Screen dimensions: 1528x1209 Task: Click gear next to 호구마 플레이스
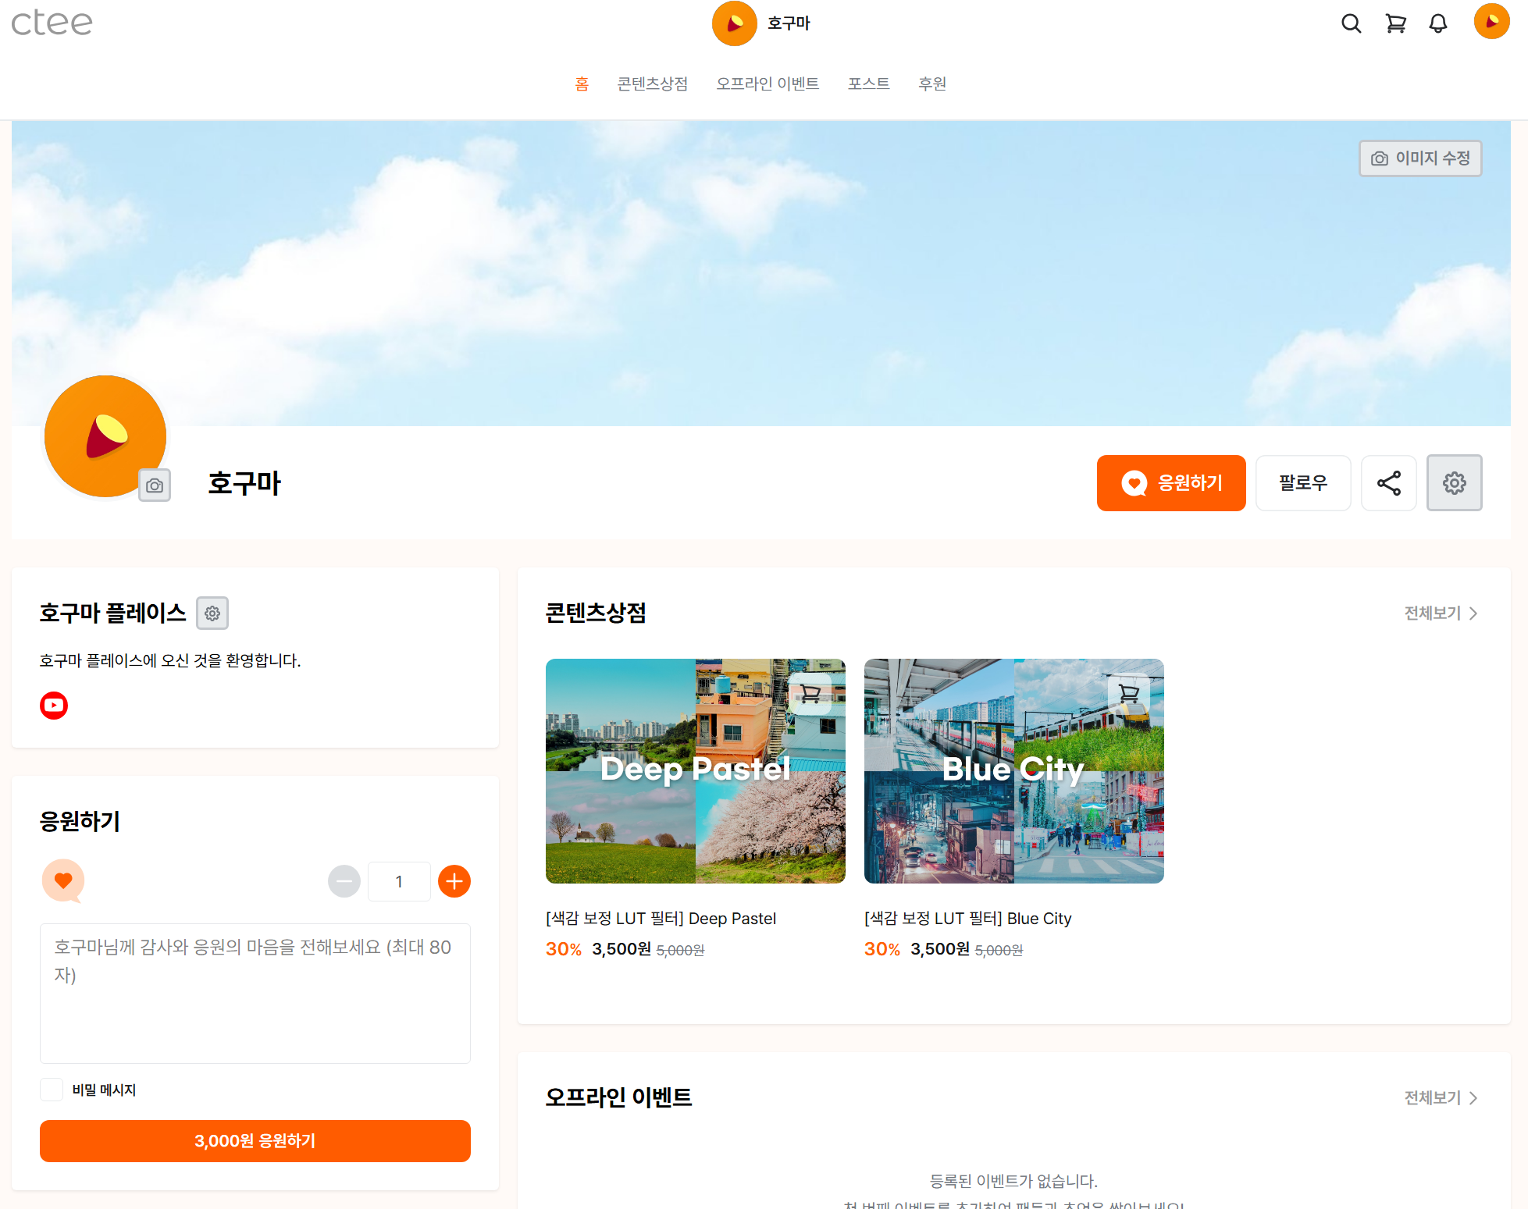212,613
